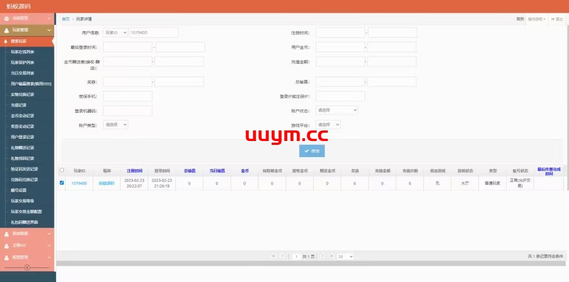Go to the last page of results
569x282 pixels.
pyautogui.click(x=332, y=256)
